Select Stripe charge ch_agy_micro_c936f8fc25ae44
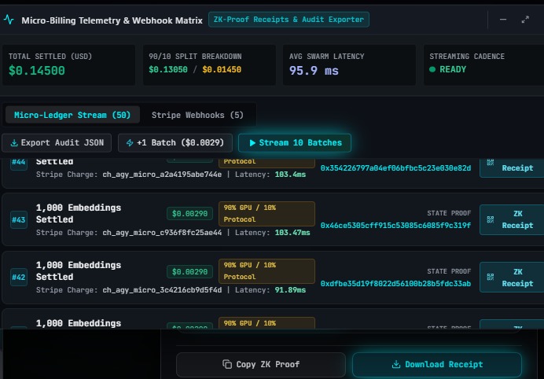This screenshot has height=379, width=544. click(162, 233)
